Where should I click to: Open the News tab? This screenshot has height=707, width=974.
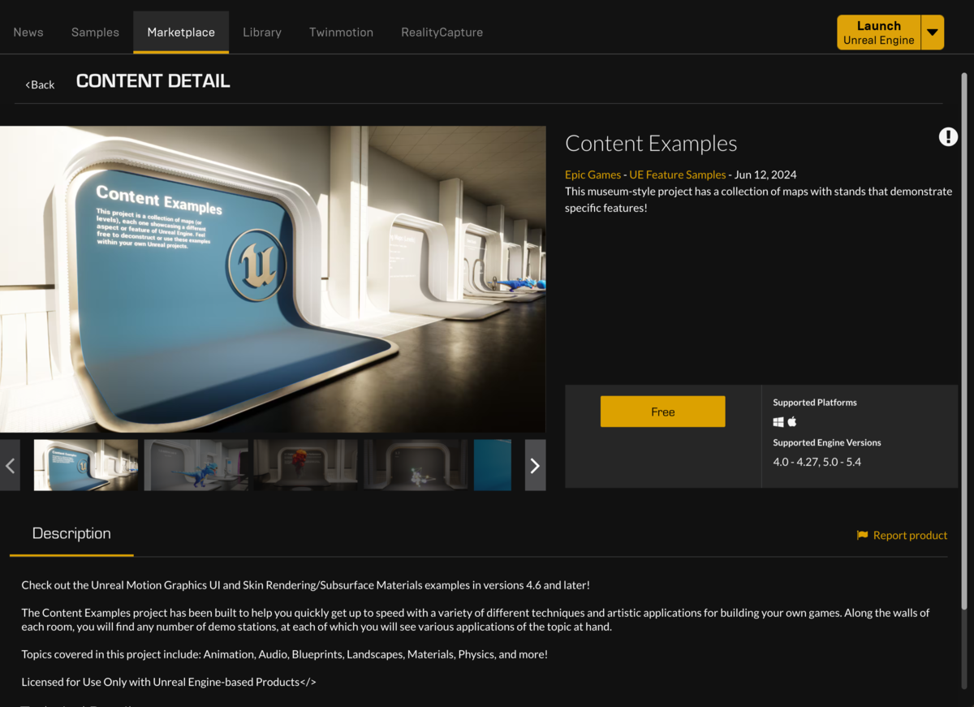click(x=28, y=32)
